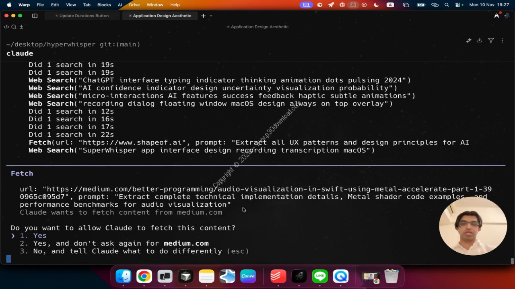Viewport: 515px width, 289px height.
Task: Select Yes, don't ask again for medium.com
Action: click(121, 243)
